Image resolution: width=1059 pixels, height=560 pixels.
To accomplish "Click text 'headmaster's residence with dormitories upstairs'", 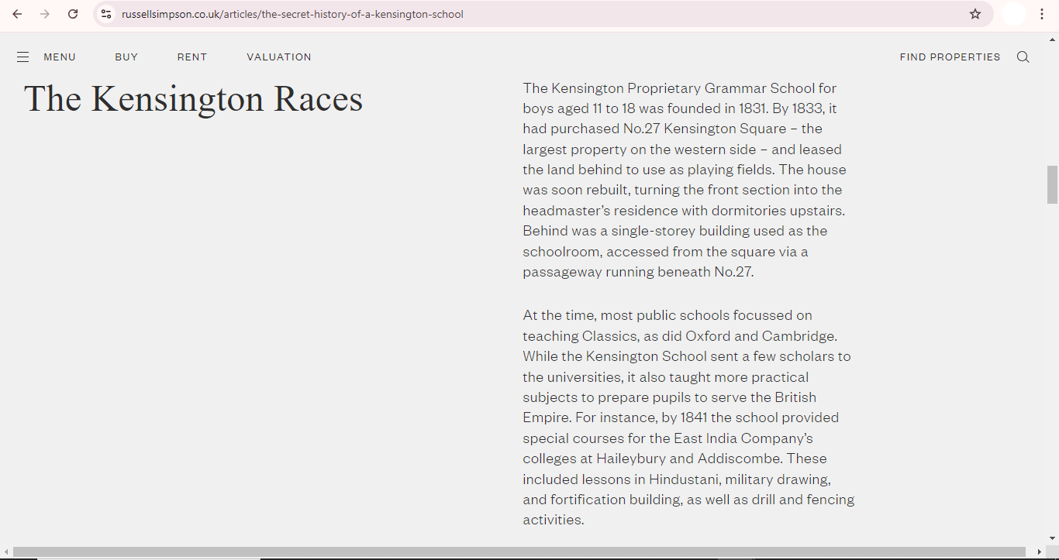I will (x=683, y=211).
